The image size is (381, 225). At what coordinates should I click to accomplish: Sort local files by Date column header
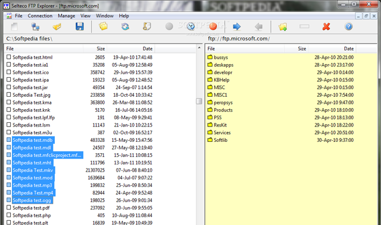coord(131,49)
